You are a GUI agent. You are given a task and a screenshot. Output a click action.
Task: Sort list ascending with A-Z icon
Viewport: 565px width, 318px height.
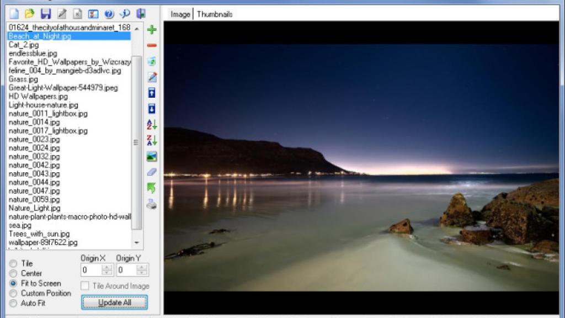(x=152, y=125)
